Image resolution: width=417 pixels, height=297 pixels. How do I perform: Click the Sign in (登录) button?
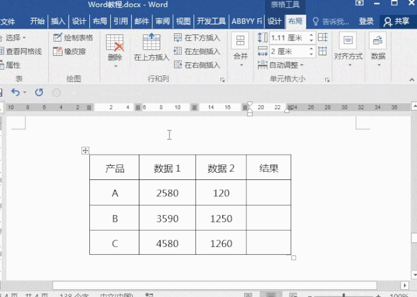(x=366, y=21)
